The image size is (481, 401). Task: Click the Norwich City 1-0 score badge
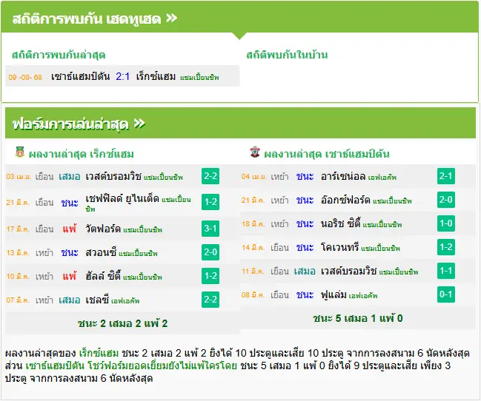pyautogui.click(x=446, y=223)
